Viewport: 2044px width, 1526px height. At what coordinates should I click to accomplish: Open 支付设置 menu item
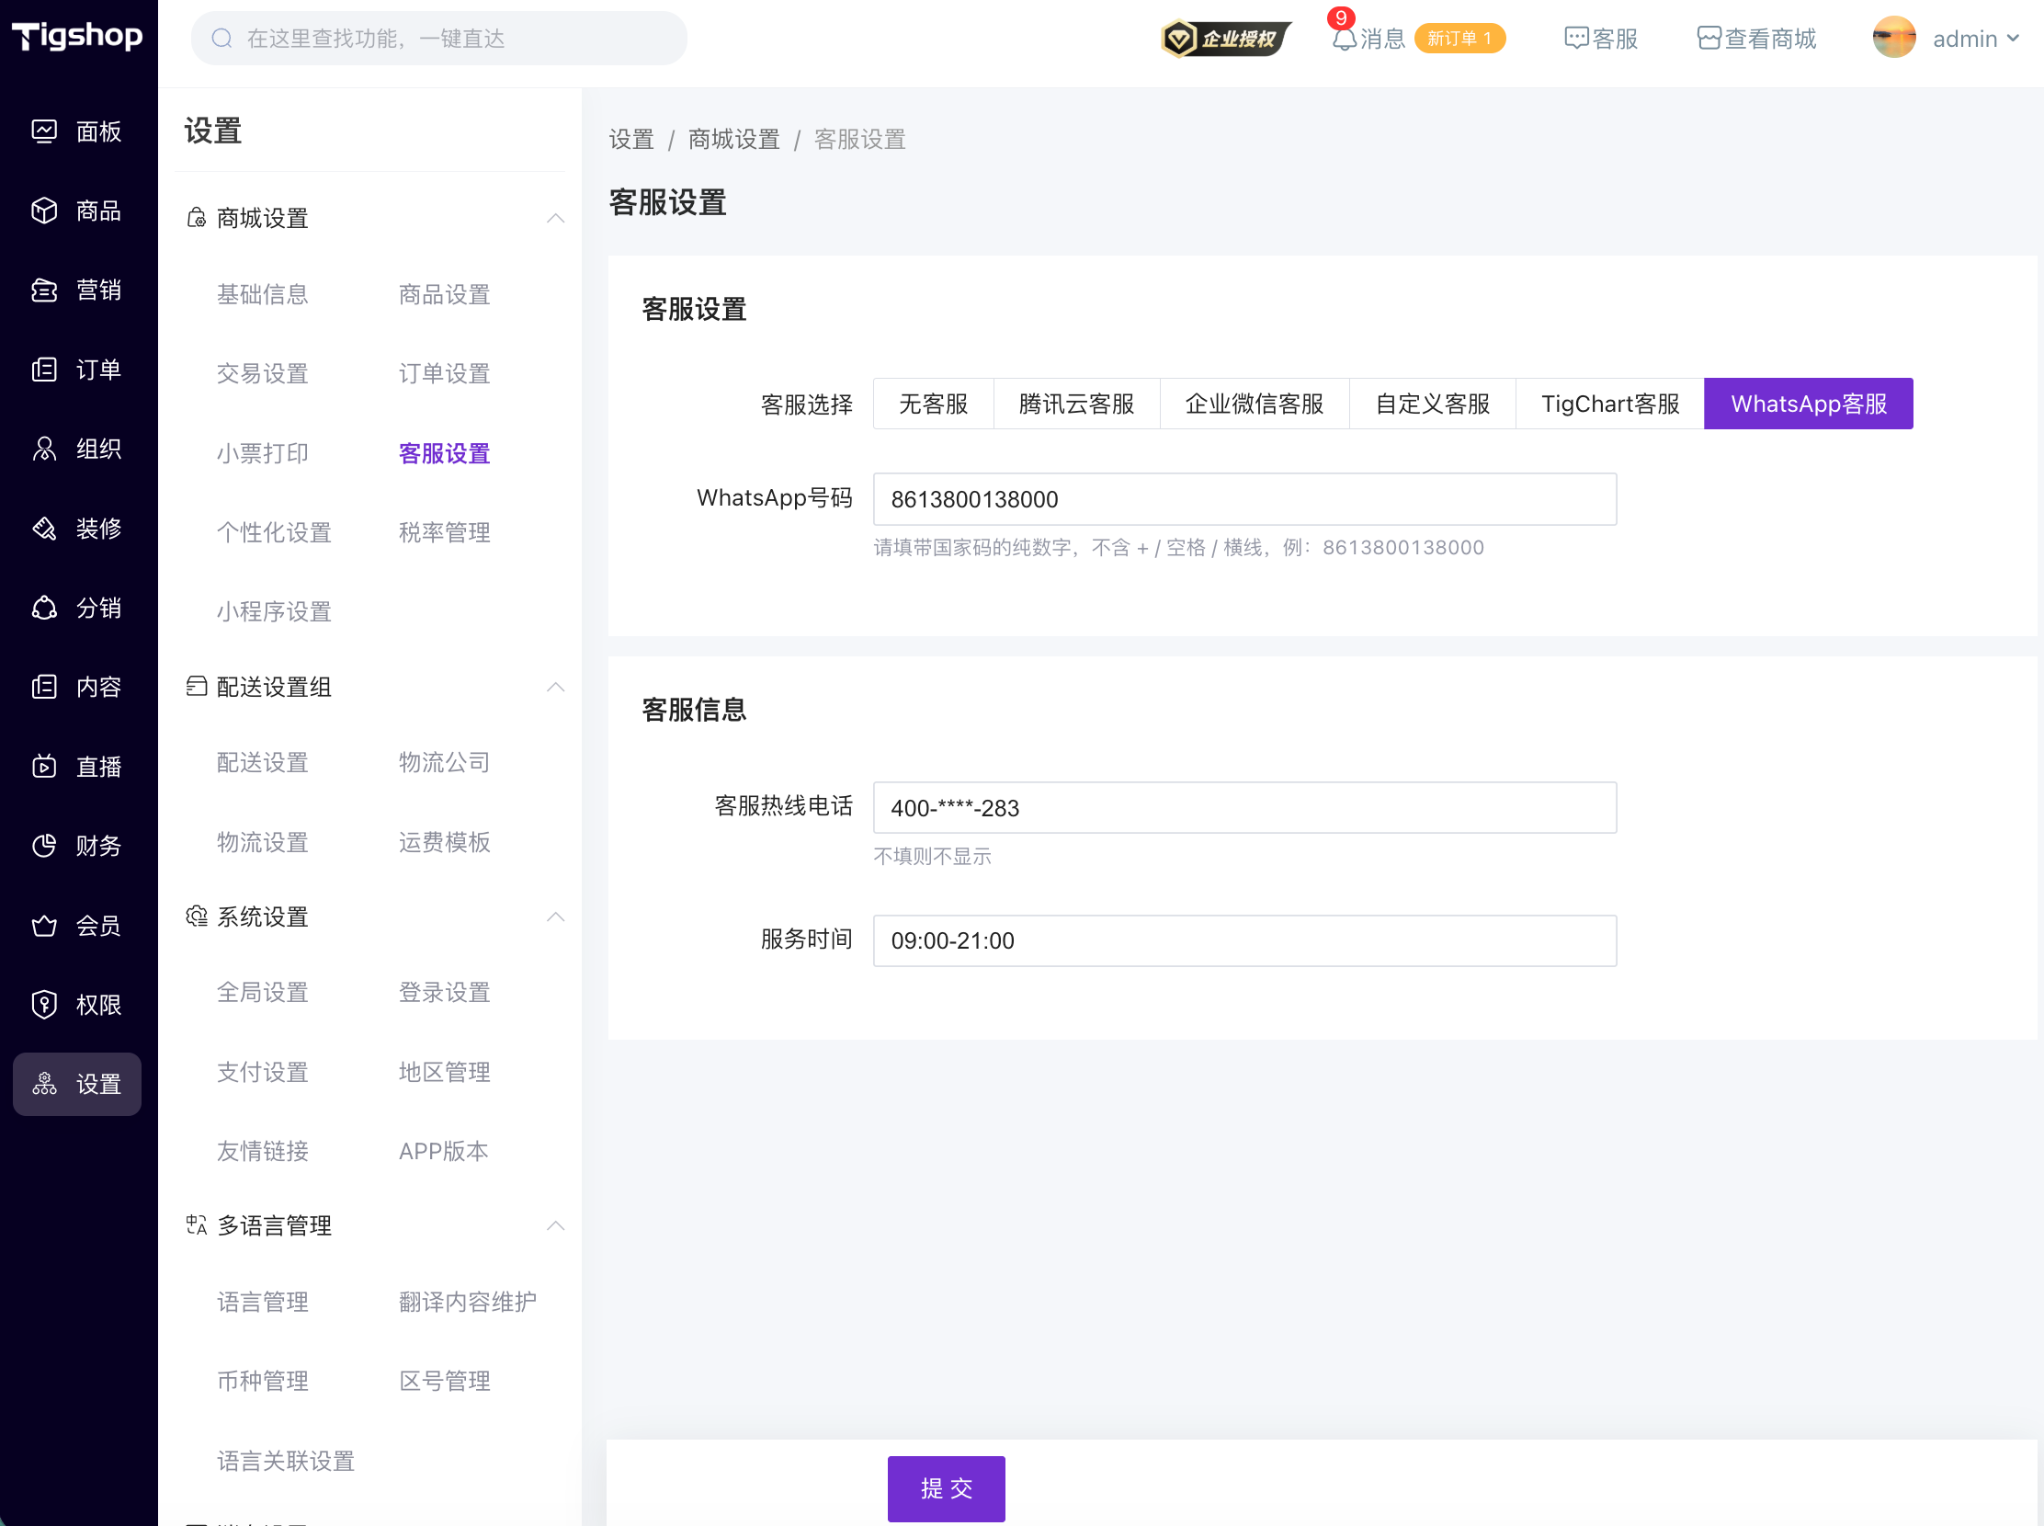click(x=262, y=1073)
